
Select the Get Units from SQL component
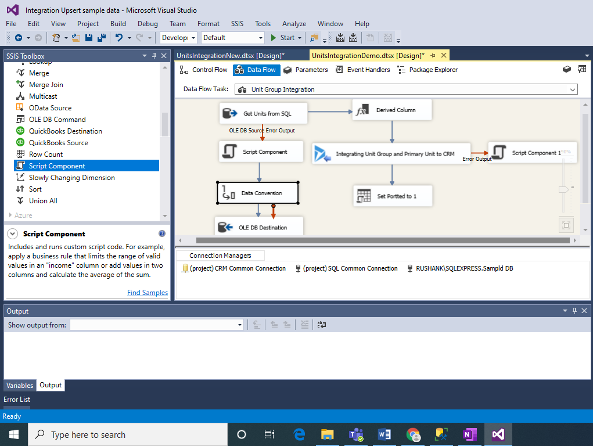tap(263, 113)
